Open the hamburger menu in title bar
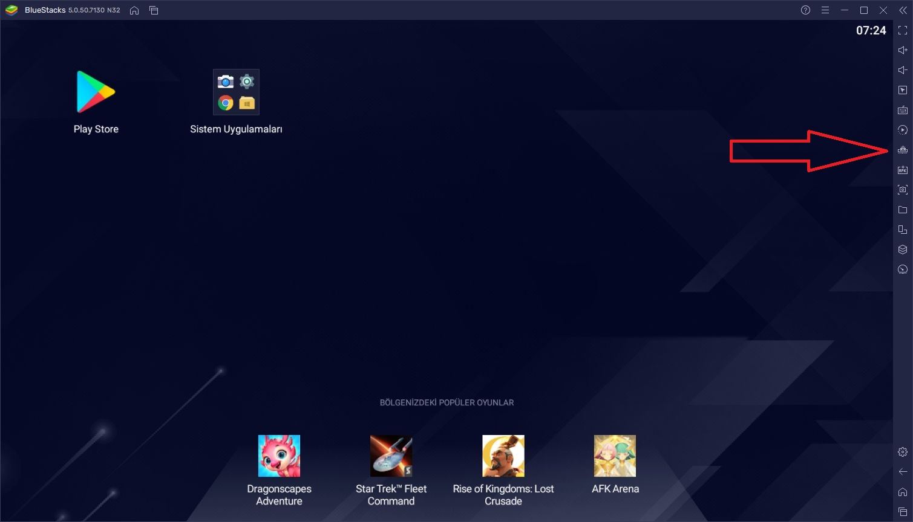Image resolution: width=913 pixels, height=522 pixels. click(825, 10)
